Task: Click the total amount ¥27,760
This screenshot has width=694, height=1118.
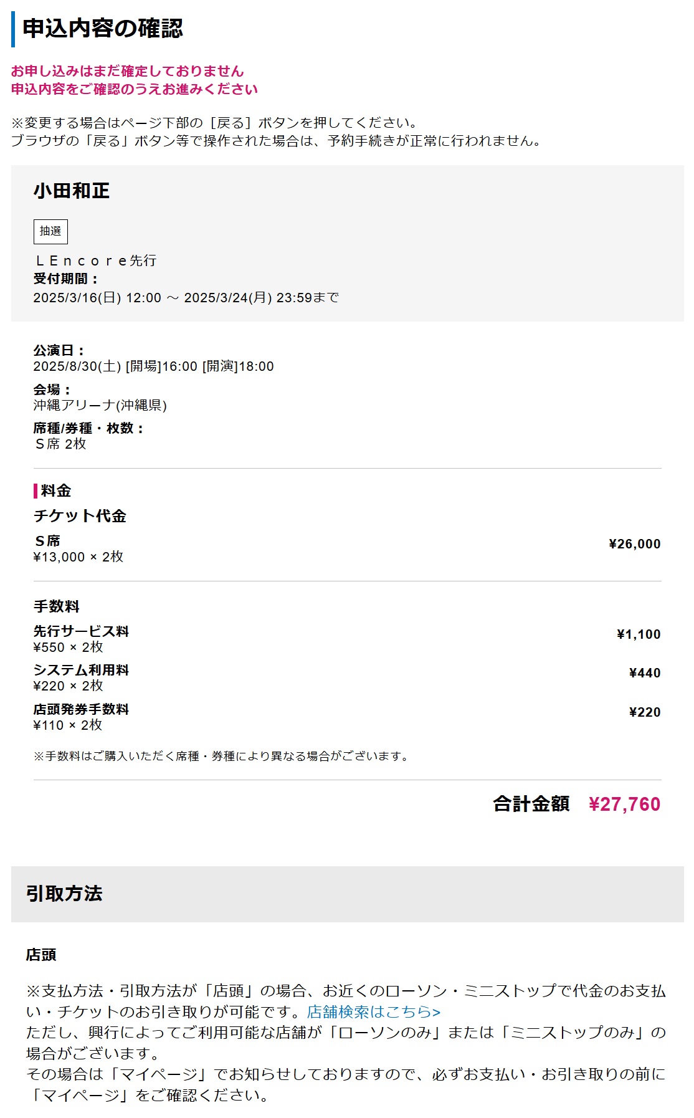Action: click(x=624, y=804)
